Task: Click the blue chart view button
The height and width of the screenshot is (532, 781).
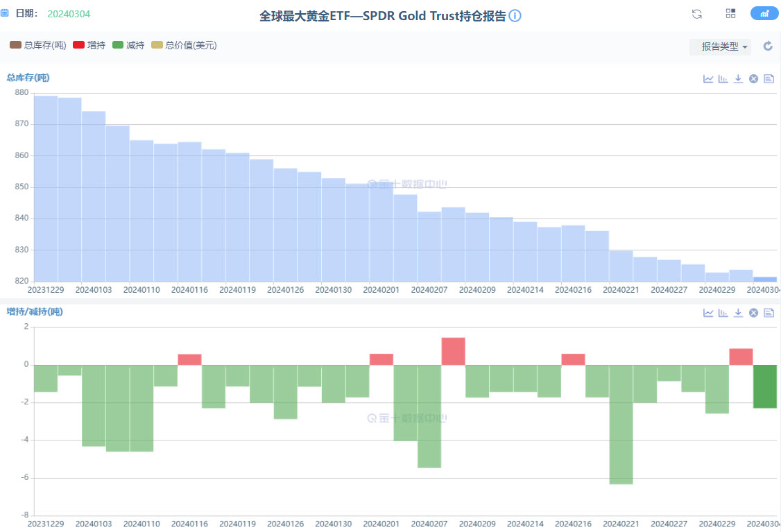Action: click(x=764, y=14)
